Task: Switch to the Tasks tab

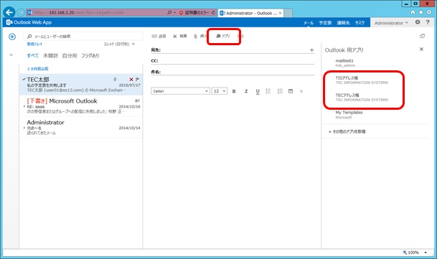Action: (360, 23)
